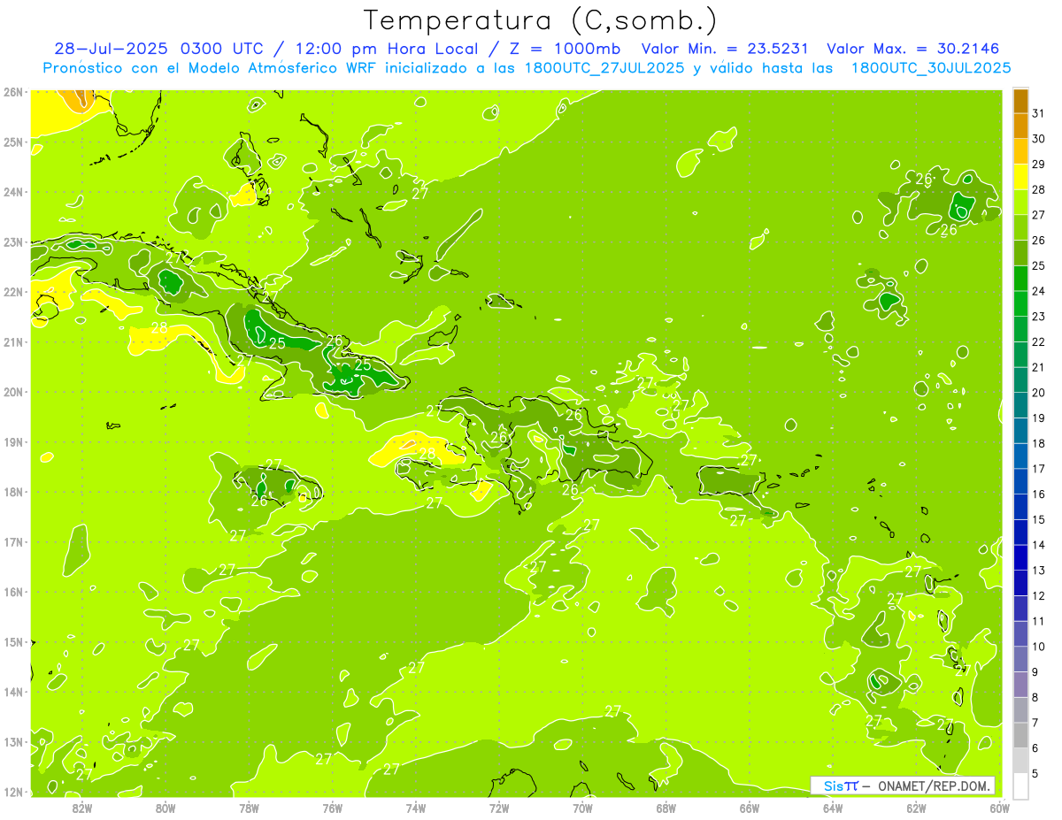Click the colorbar value label 31
The width and height of the screenshot is (1062, 820).
(1038, 113)
